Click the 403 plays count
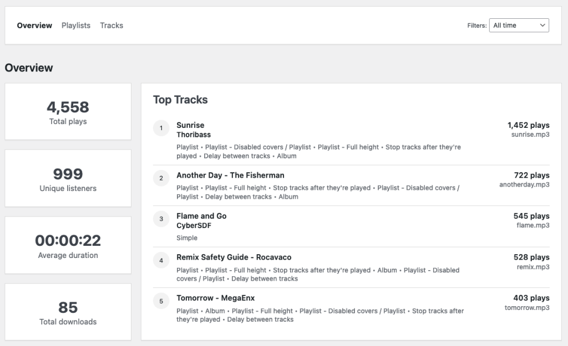The height and width of the screenshot is (346, 568). (x=531, y=298)
